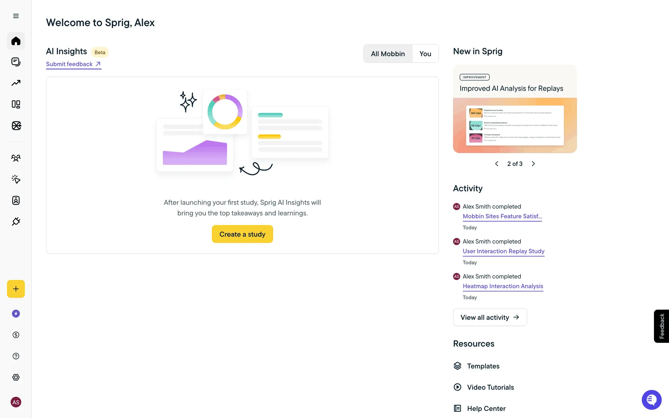Viewport: 669px width, 418px height.
Task: Open Heatmap Interaction Analysis activity link
Action: (502, 286)
